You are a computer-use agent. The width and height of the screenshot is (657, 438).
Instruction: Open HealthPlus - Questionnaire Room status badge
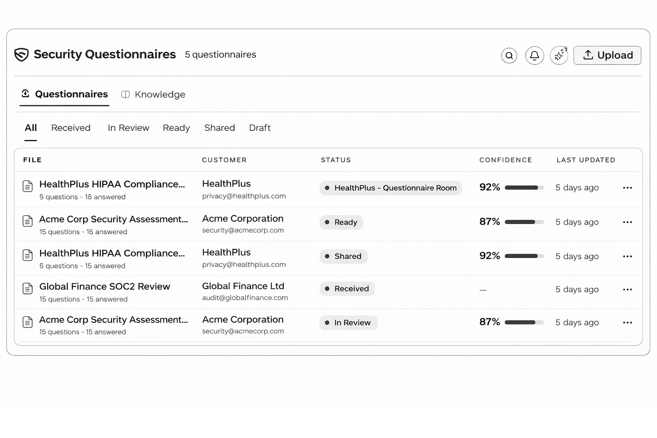390,188
